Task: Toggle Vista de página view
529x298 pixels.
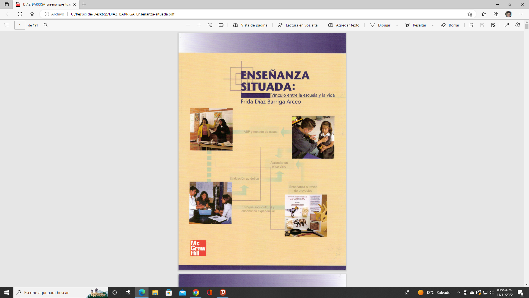Action: coord(250,25)
